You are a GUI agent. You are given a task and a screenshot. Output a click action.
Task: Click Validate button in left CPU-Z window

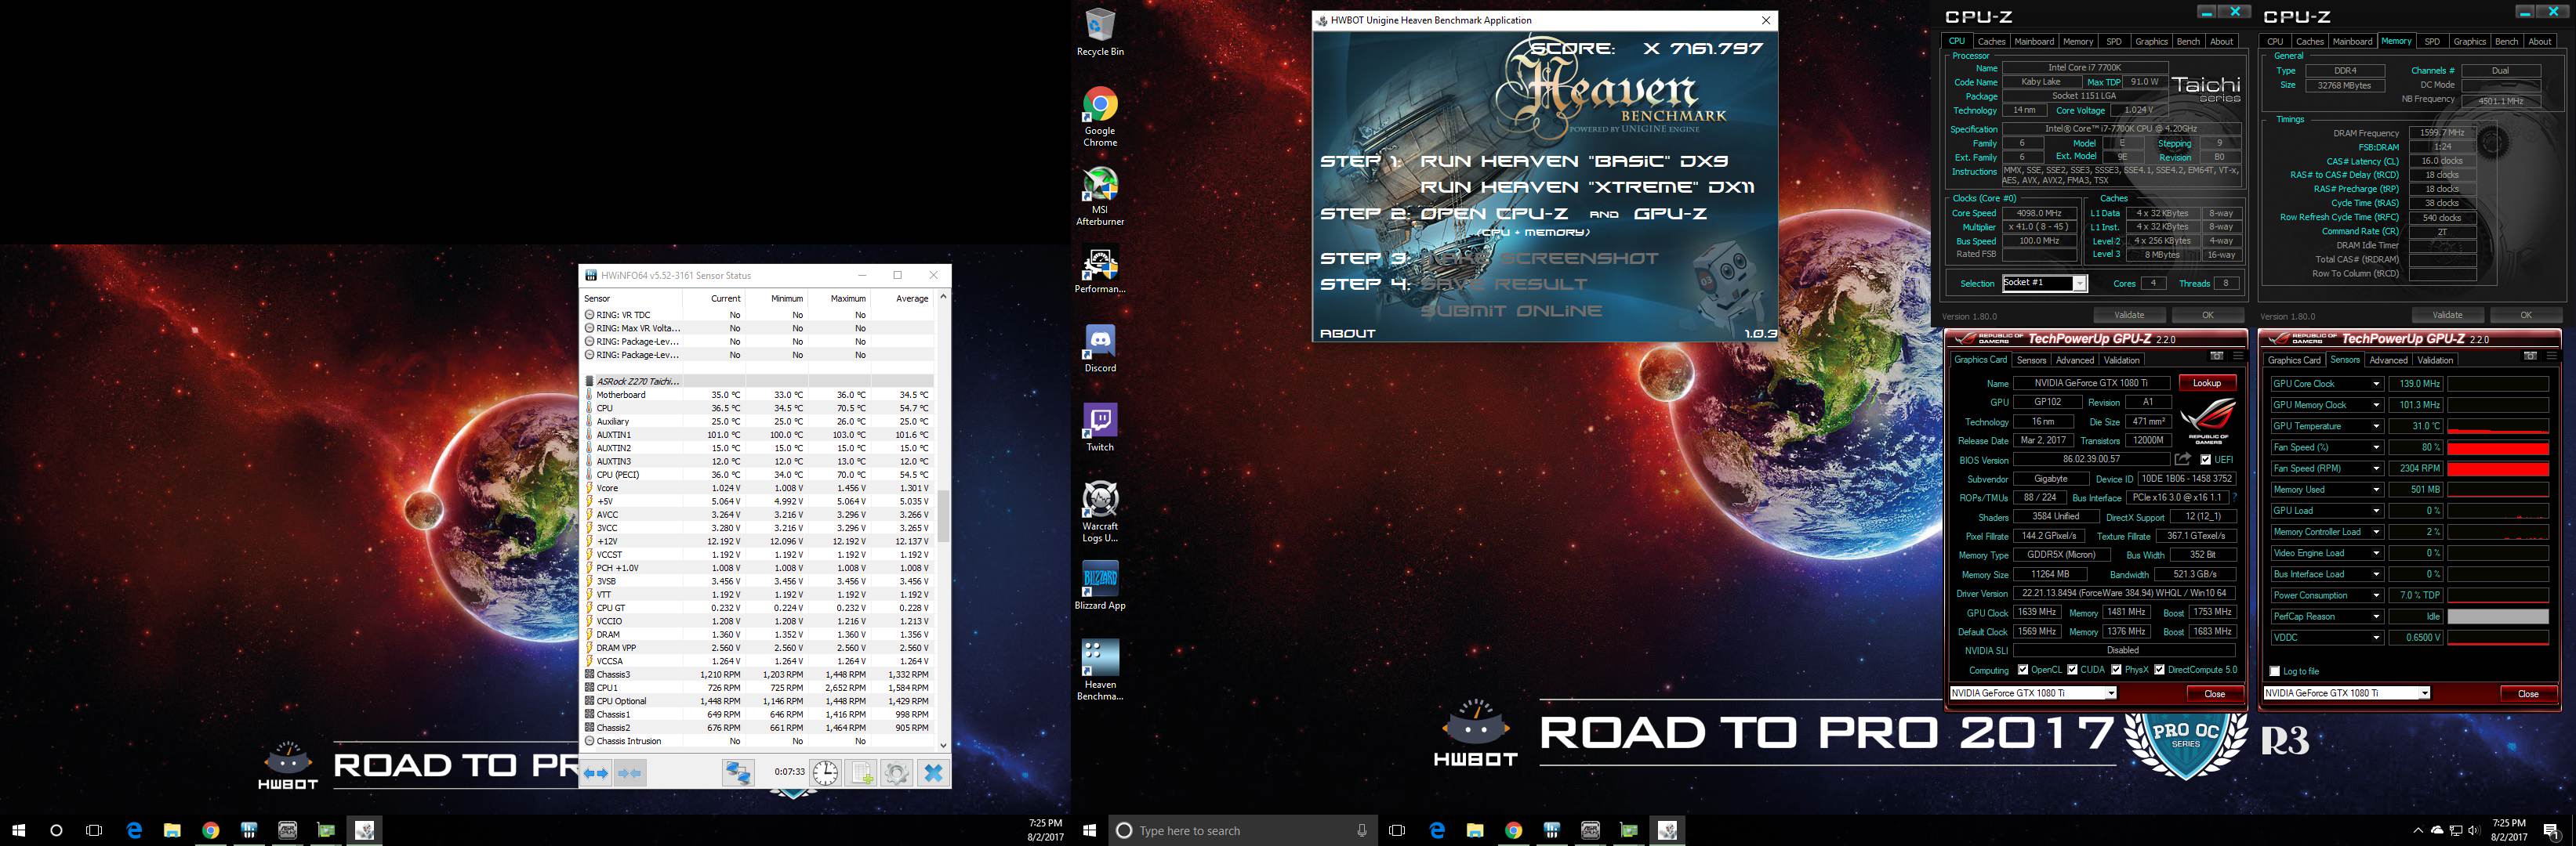[x=2129, y=316]
